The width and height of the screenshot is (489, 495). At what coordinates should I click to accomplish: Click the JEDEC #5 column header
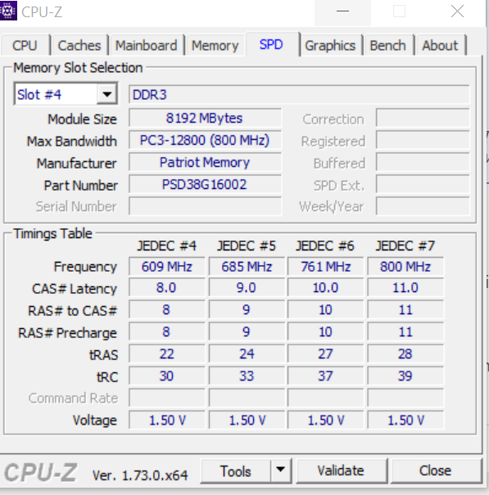pyautogui.click(x=247, y=245)
